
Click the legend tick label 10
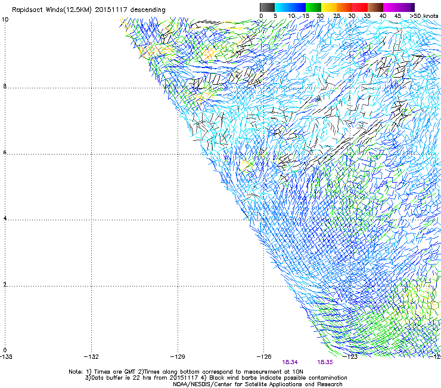point(291,16)
